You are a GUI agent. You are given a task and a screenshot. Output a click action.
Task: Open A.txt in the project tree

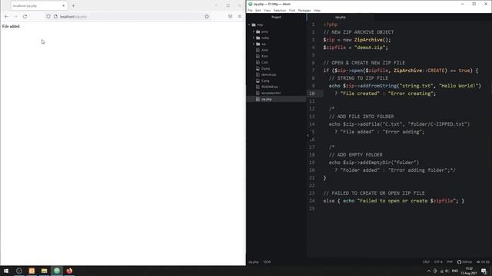[264, 50]
